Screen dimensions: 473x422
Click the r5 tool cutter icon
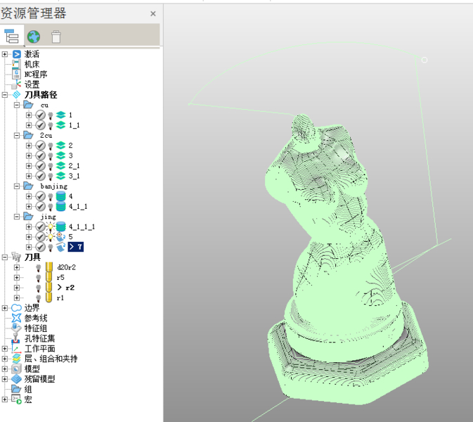tap(49, 277)
